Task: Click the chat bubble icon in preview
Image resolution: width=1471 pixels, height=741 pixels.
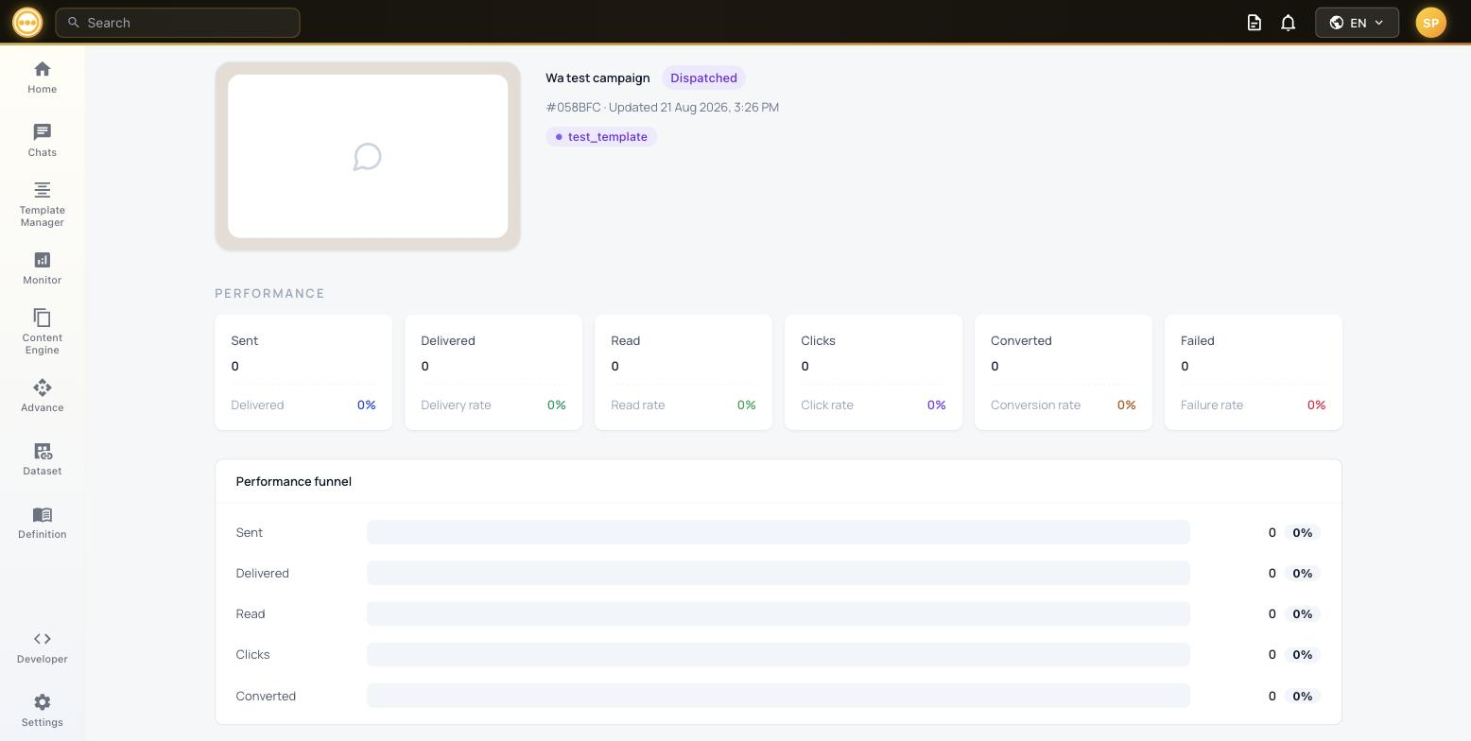Action: [x=368, y=157]
